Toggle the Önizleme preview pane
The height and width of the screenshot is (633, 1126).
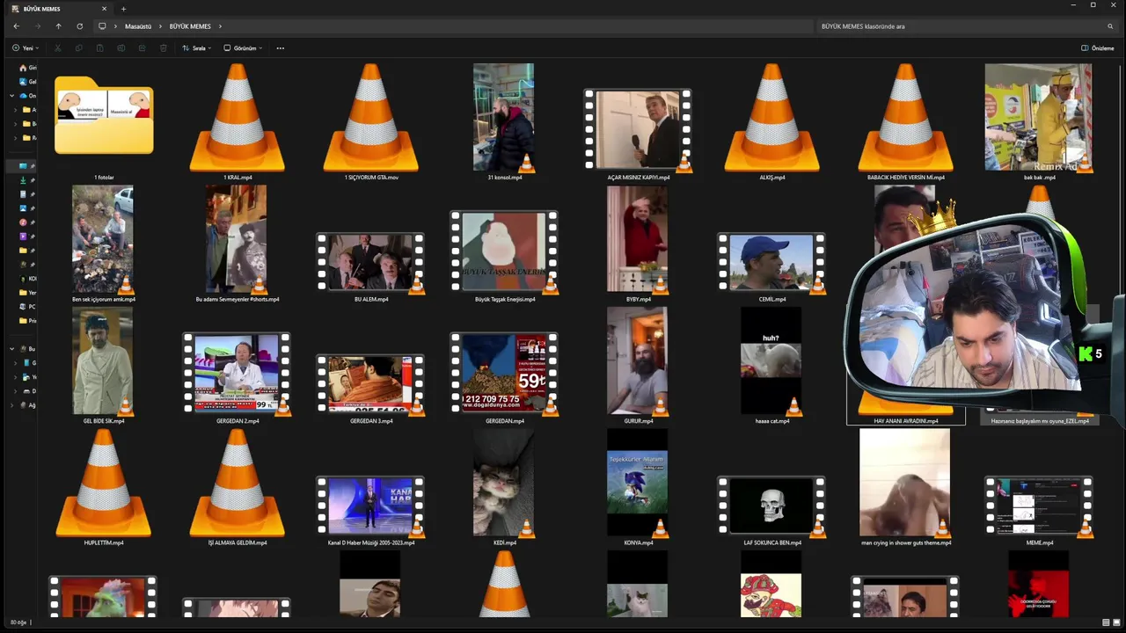click(x=1098, y=48)
